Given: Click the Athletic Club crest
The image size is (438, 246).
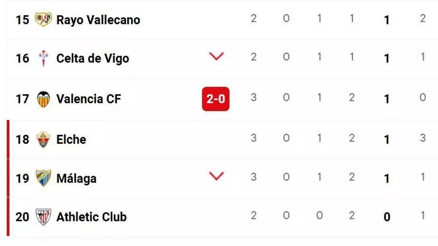Looking at the screenshot, I should click(x=43, y=217).
